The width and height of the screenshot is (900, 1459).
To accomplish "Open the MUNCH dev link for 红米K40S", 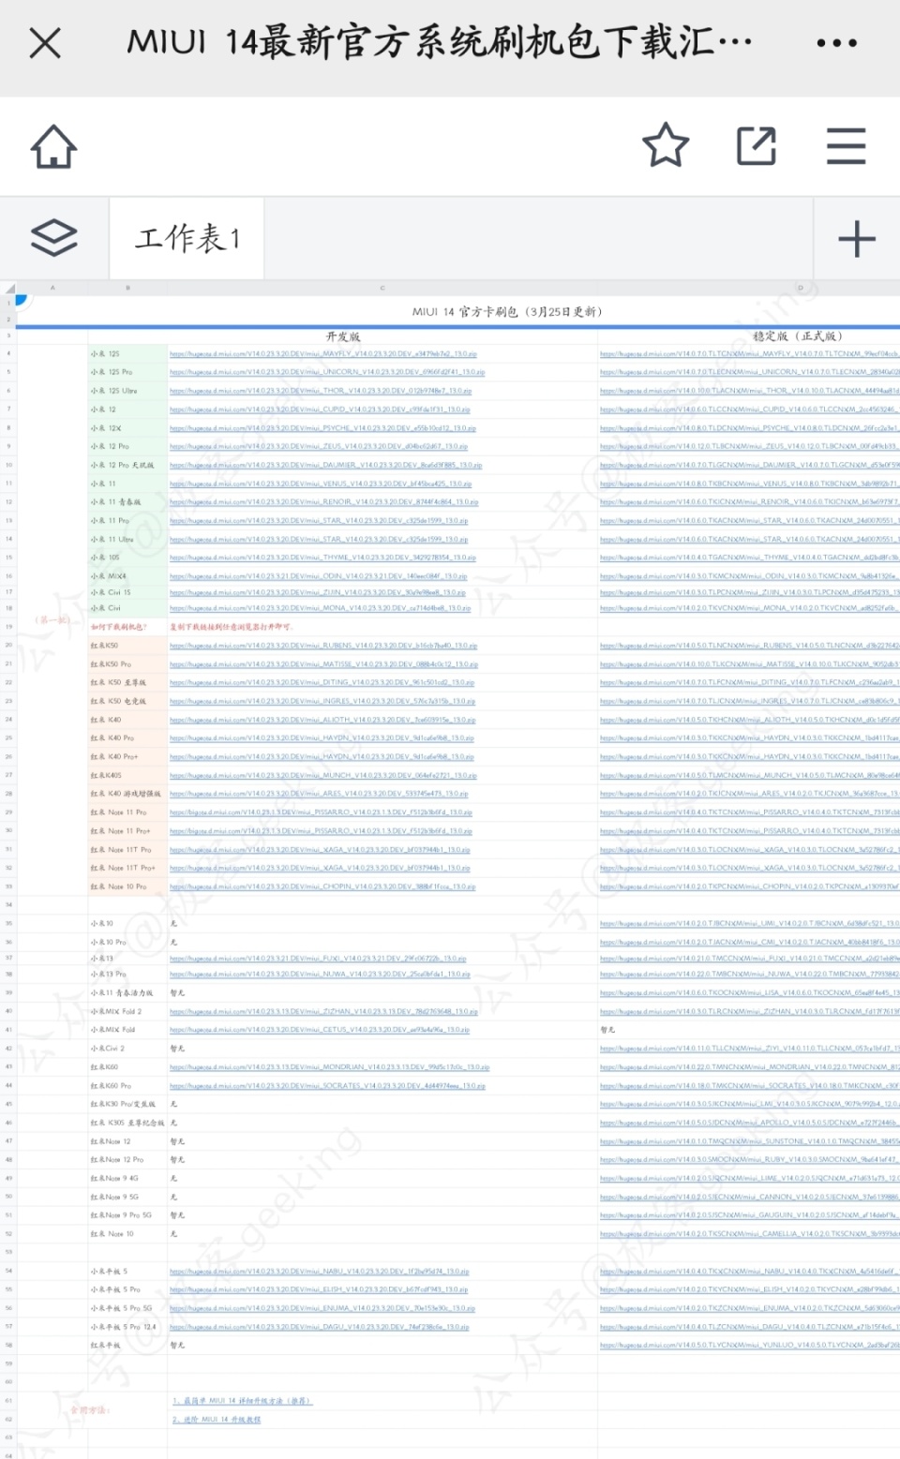I will (323, 775).
